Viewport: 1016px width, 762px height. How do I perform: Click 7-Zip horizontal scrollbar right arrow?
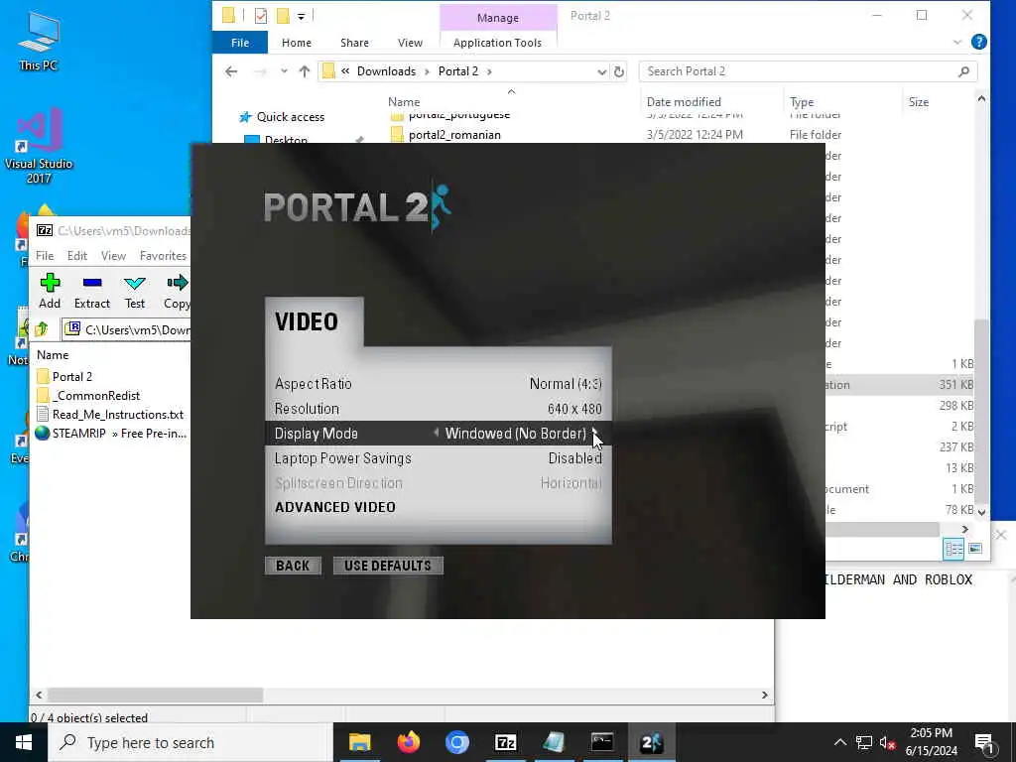[x=765, y=695]
